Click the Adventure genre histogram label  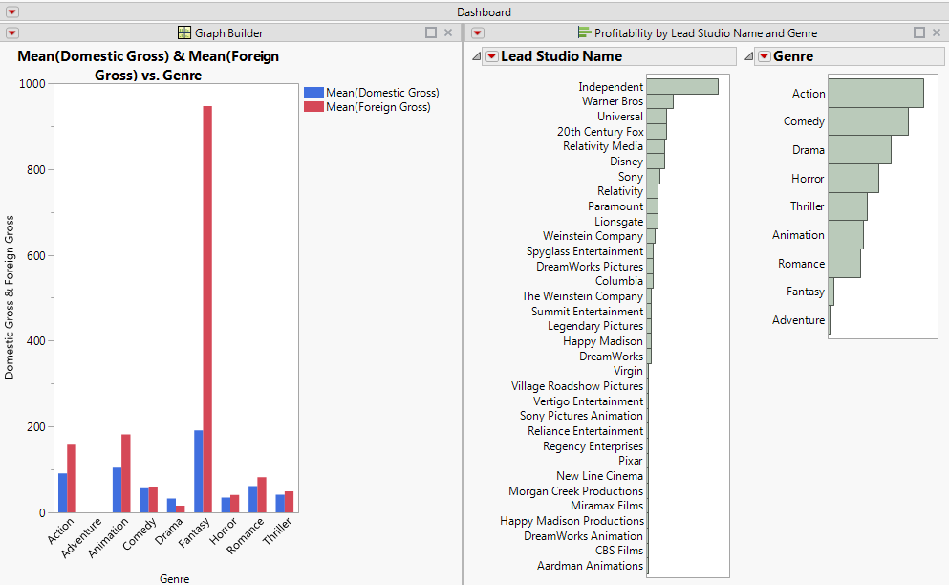pos(798,320)
